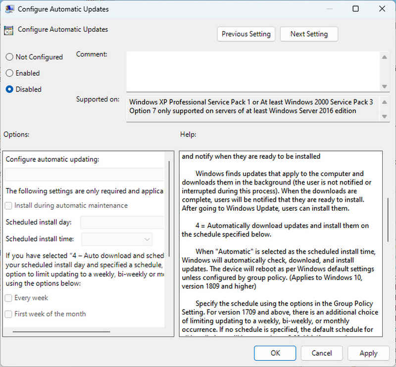
Task: Click 'Configure automatic updating:' label
Action: (x=52, y=159)
